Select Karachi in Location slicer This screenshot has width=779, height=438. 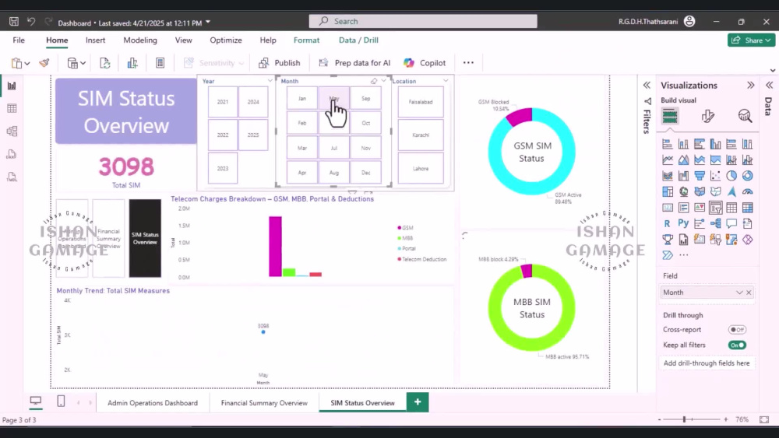[421, 135]
